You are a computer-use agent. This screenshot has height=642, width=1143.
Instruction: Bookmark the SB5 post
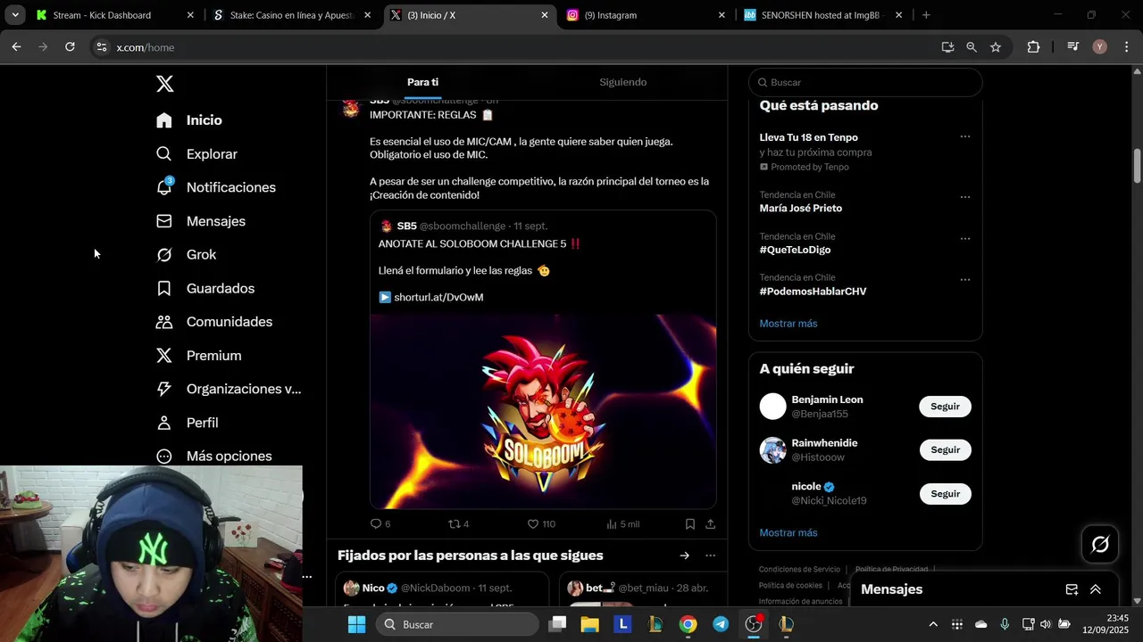(x=690, y=524)
